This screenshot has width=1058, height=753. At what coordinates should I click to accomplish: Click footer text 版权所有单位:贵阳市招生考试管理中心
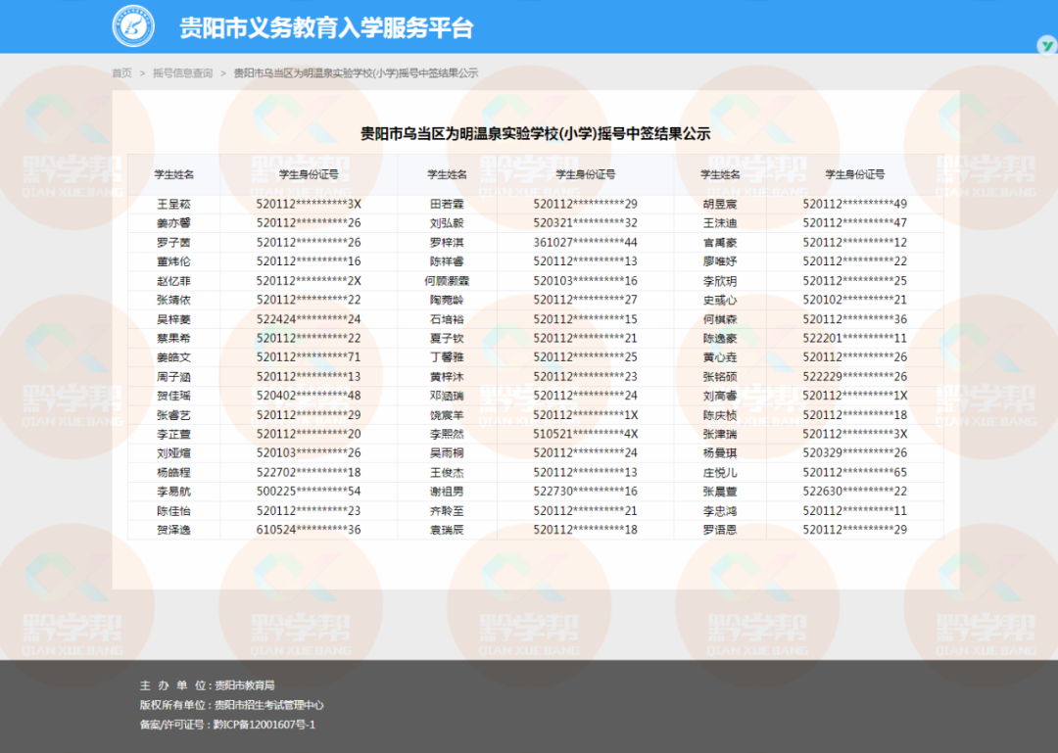(x=231, y=705)
